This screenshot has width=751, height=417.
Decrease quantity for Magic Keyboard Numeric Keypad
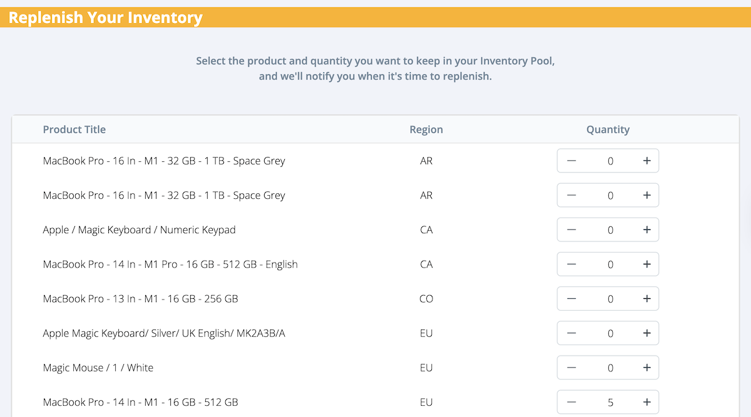pos(571,230)
